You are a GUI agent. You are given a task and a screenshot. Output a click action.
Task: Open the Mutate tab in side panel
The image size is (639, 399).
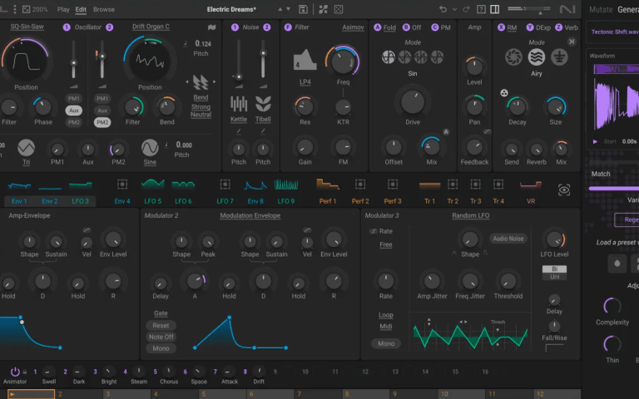[x=601, y=9]
